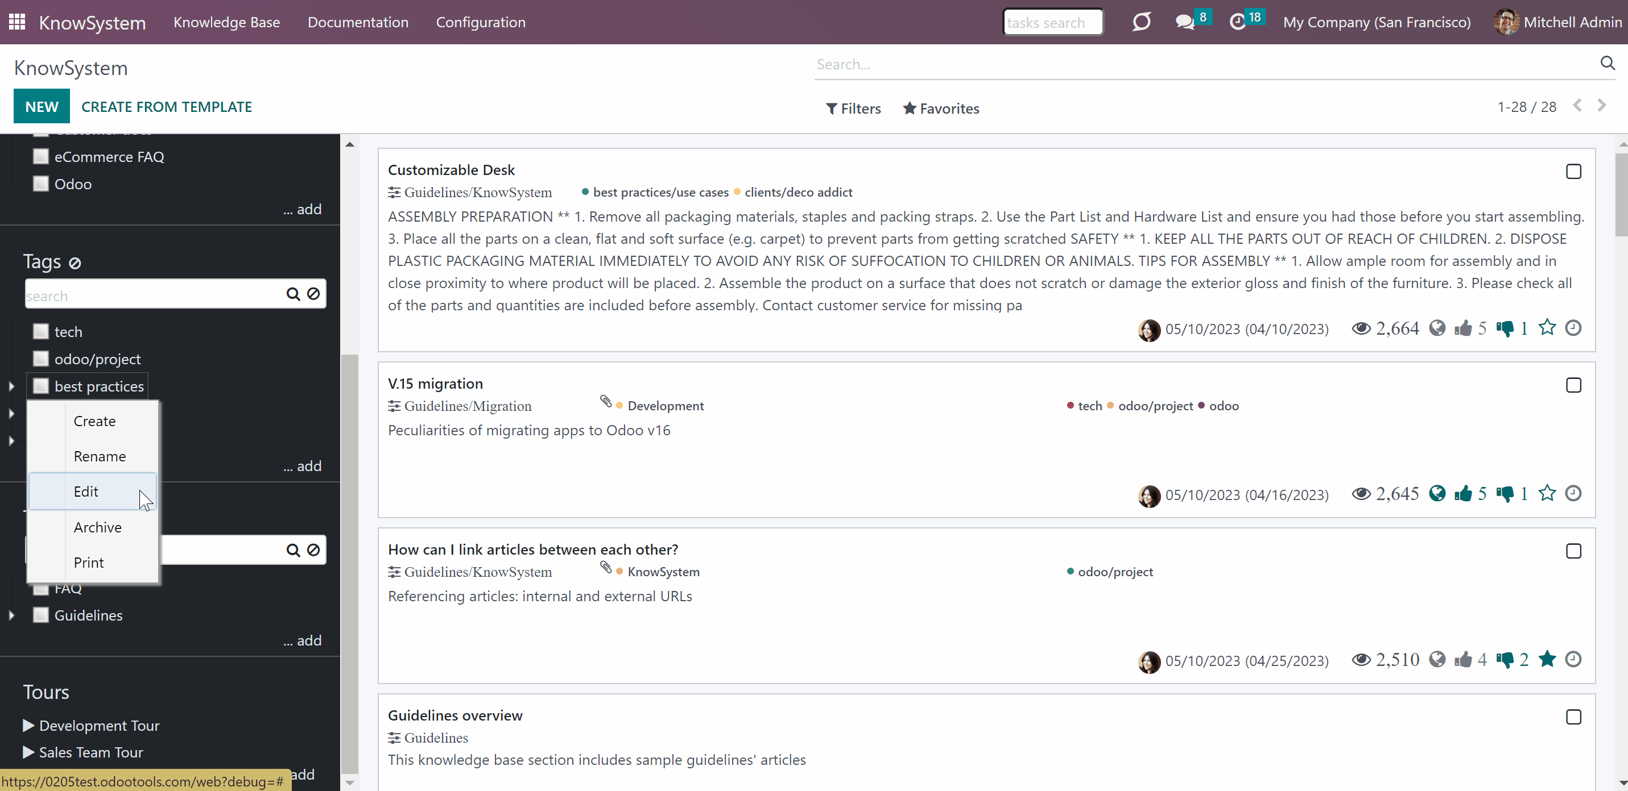
Task: Tick the eCommerce FAQ sidebar checkbox
Action: (41, 157)
